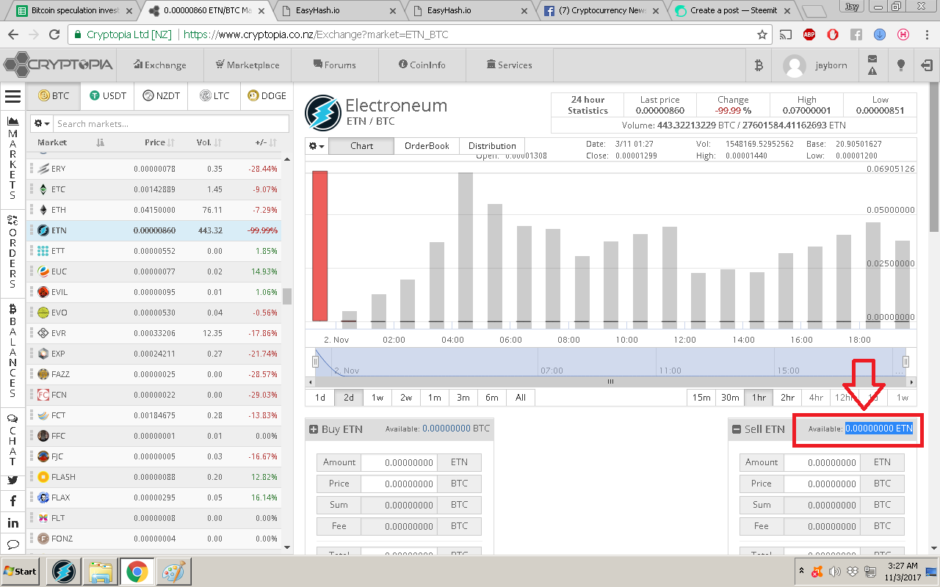The width and height of the screenshot is (940, 587).
Task: Open the Services menu
Action: [x=509, y=65]
